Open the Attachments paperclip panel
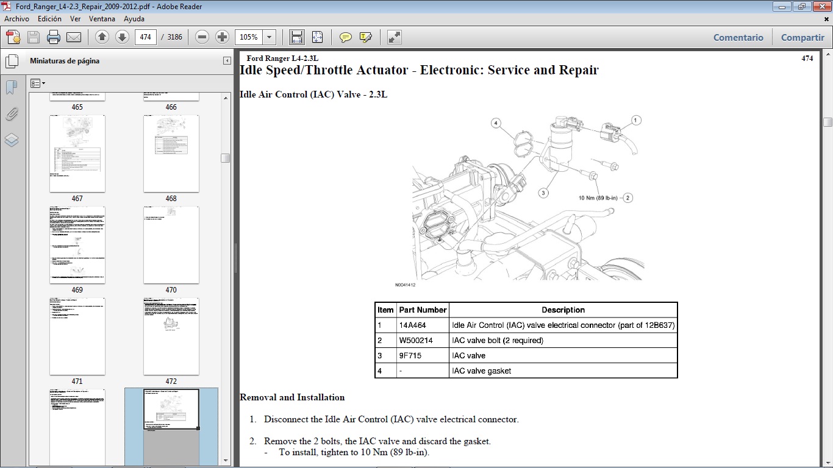The image size is (833, 468). [x=12, y=114]
